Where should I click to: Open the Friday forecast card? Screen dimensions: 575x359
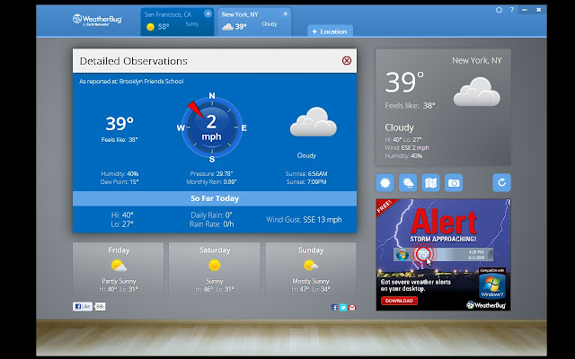coord(118,268)
